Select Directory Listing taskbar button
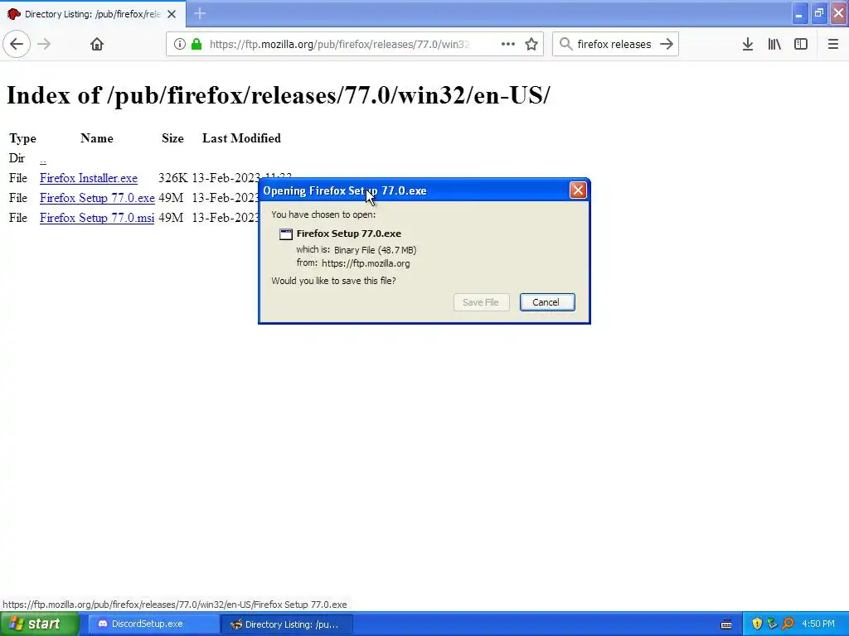The height and width of the screenshot is (636, 849). pos(287,624)
